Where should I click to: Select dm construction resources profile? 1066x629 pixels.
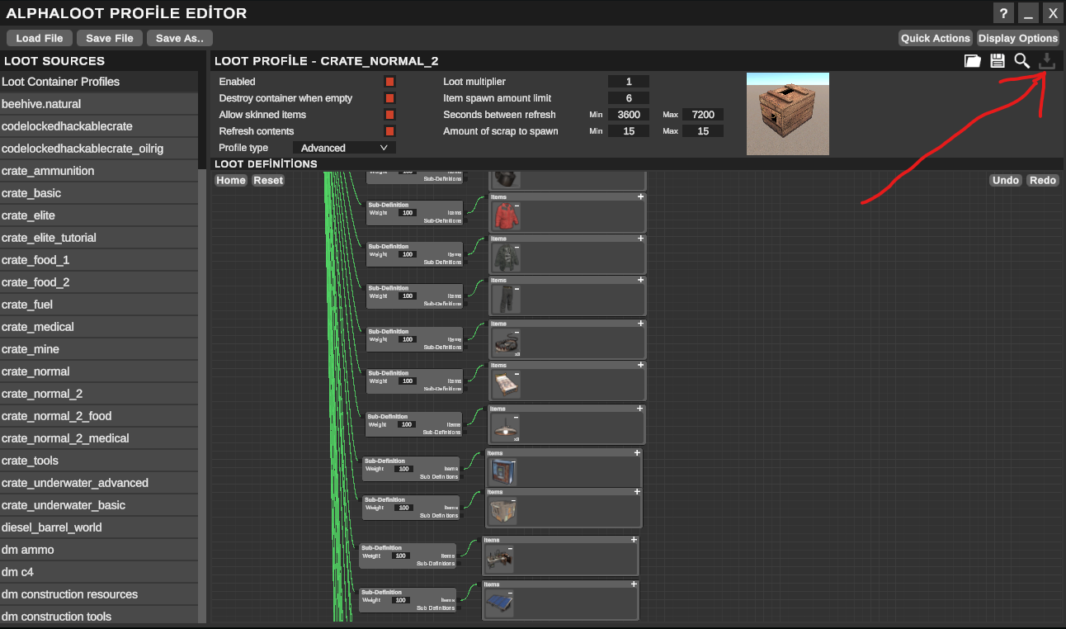99,594
